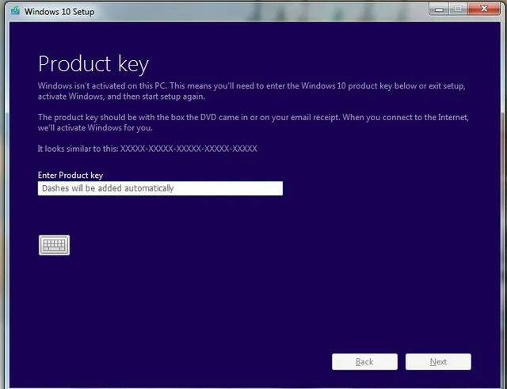Screen dimensions: 507x389
Task: Maximize the Windows 10 Setup window
Action: pyautogui.click(x=458, y=9)
